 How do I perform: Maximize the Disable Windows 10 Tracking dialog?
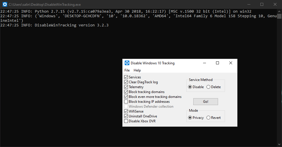[x=217, y=63]
